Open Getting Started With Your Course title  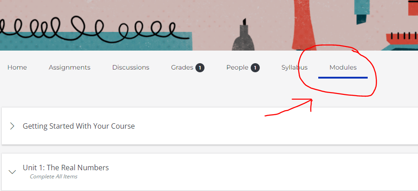[x=78, y=126]
